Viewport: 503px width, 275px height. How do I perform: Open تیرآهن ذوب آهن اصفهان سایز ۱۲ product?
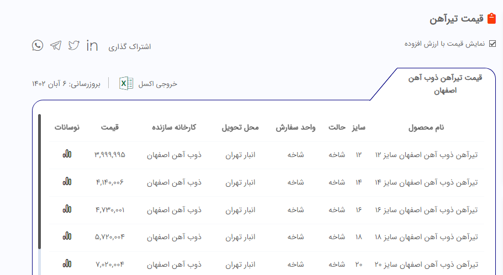click(426, 155)
